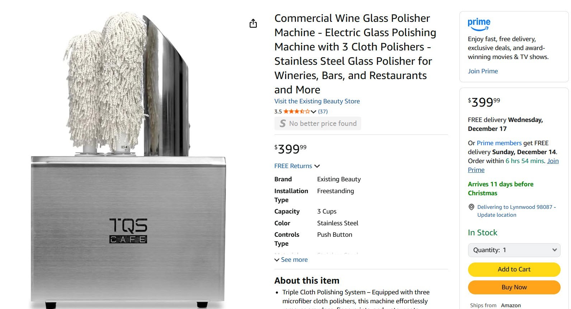Click the price tracker S icon
This screenshot has width=571, height=309.
point(283,123)
